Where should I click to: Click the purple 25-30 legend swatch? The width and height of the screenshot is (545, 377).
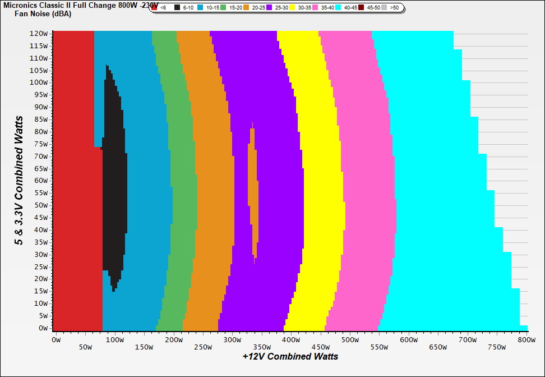coord(269,8)
